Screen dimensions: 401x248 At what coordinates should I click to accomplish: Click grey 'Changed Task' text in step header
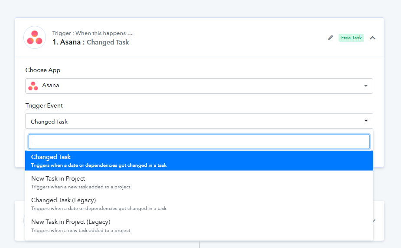pyautogui.click(x=108, y=42)
